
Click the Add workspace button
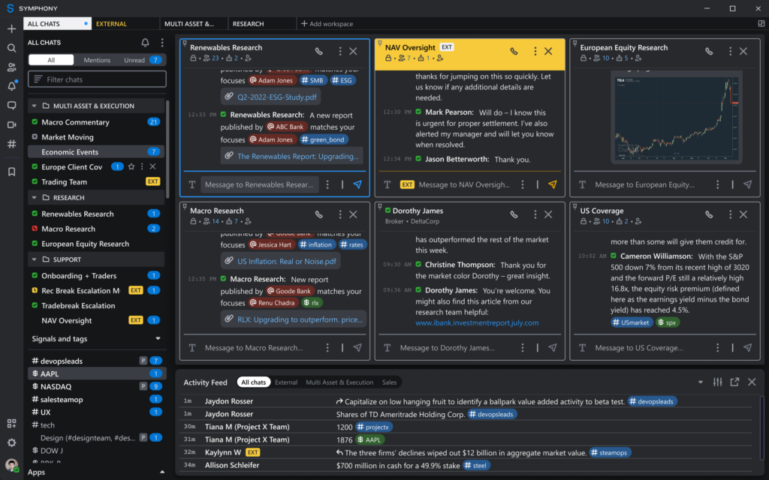pos(327,24)
